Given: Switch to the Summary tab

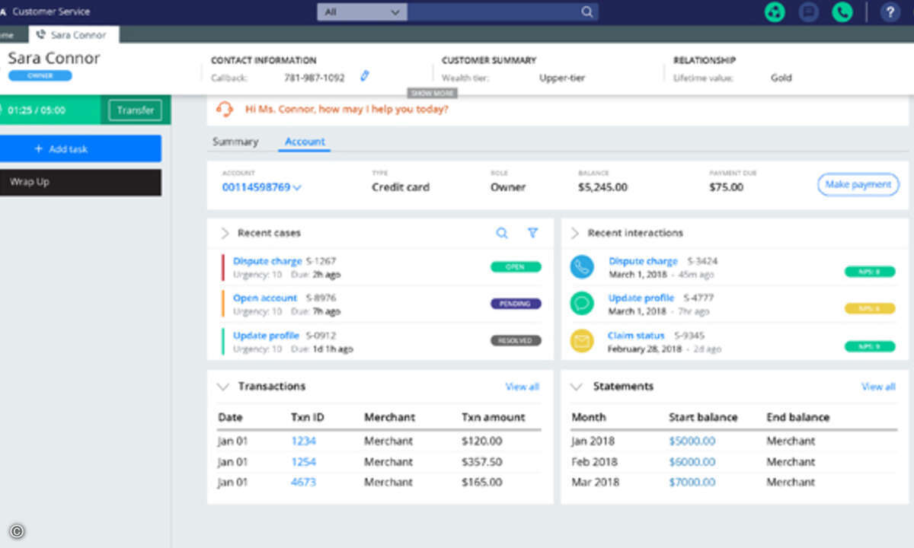Looking at the screenshot, I should (235, 142).
